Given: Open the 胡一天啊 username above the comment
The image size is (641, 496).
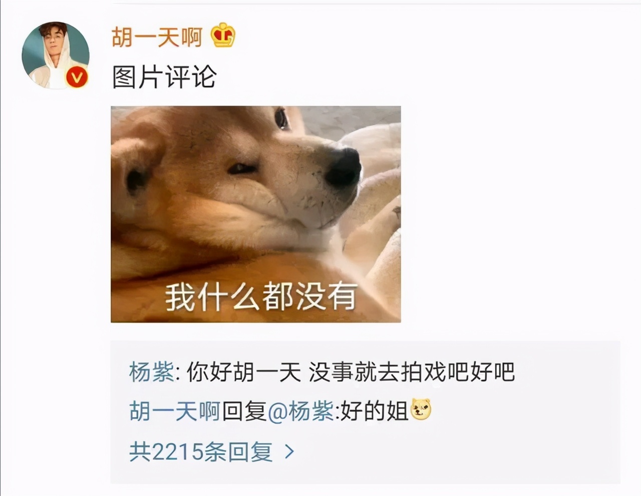Looking at the screenshot, I should (157, 37).
